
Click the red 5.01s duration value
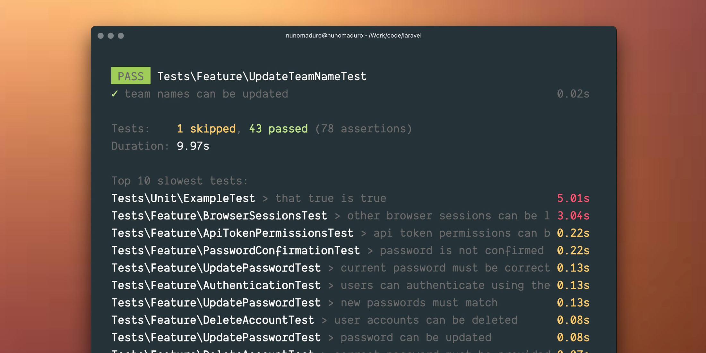573,198
